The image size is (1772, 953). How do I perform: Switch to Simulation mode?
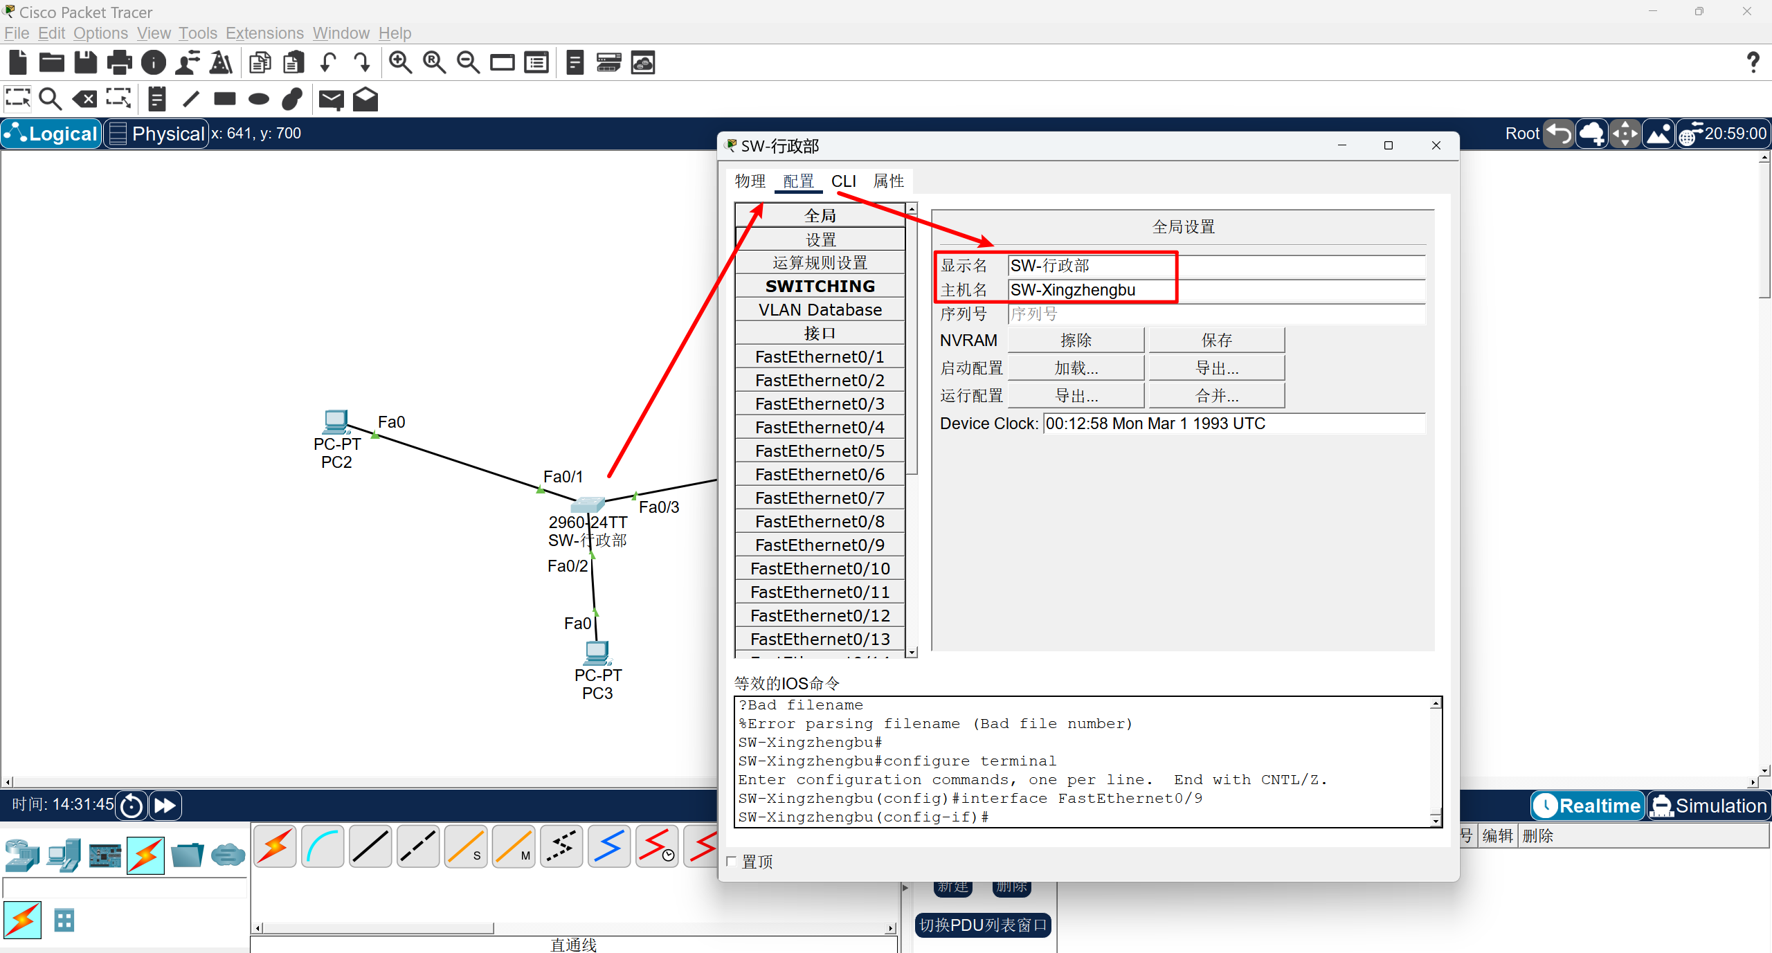[x=1709, y=806]
